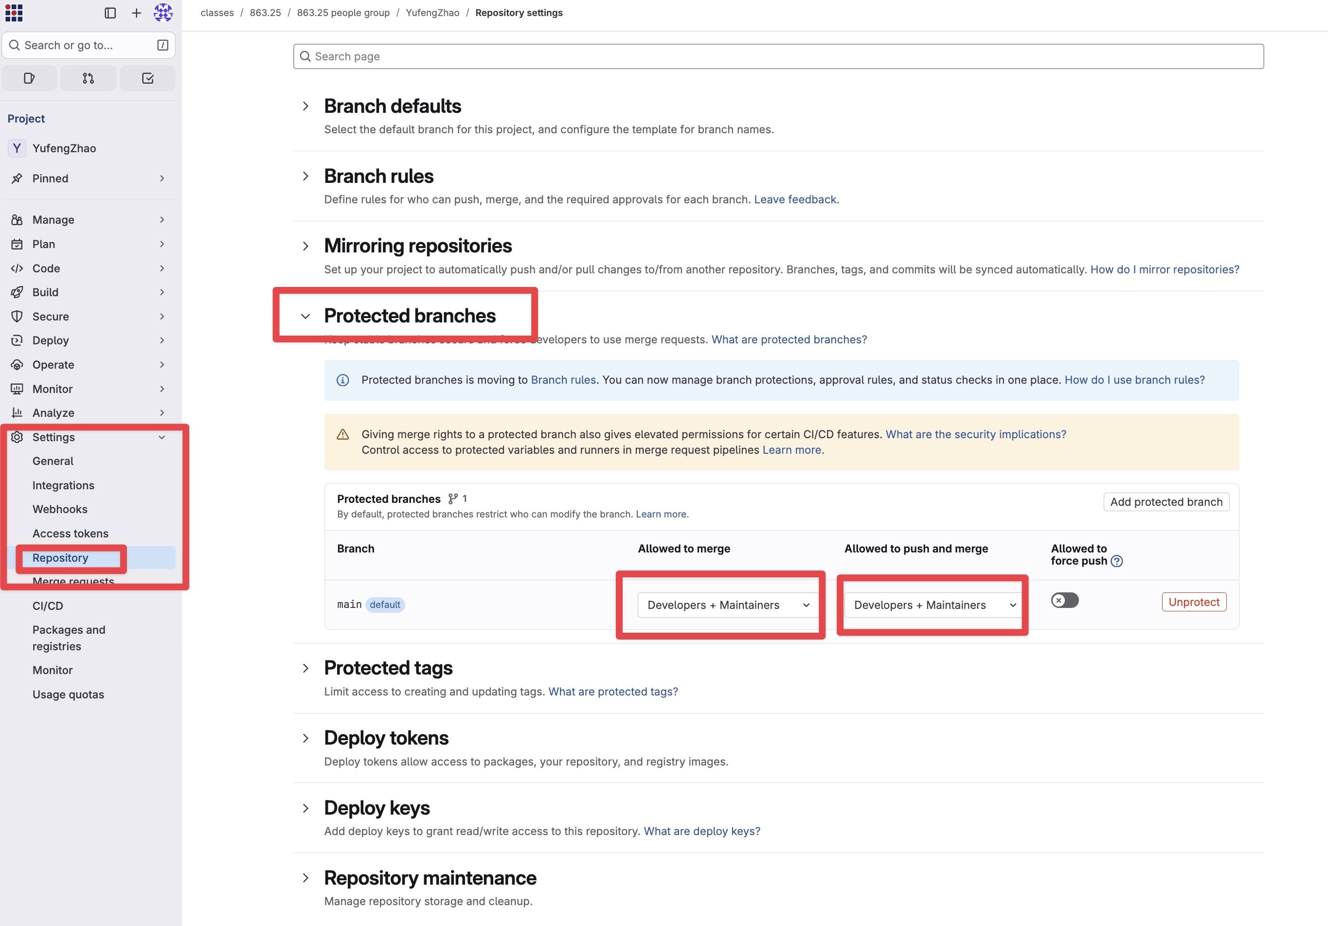Click the force push help icon
This screenshot has height=926, width=1328.
pyautogui.click(x=1117, y=561)
